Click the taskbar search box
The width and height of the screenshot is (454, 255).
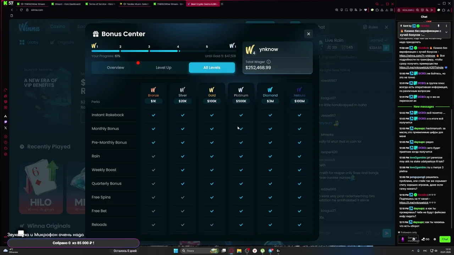pos(200,251)
